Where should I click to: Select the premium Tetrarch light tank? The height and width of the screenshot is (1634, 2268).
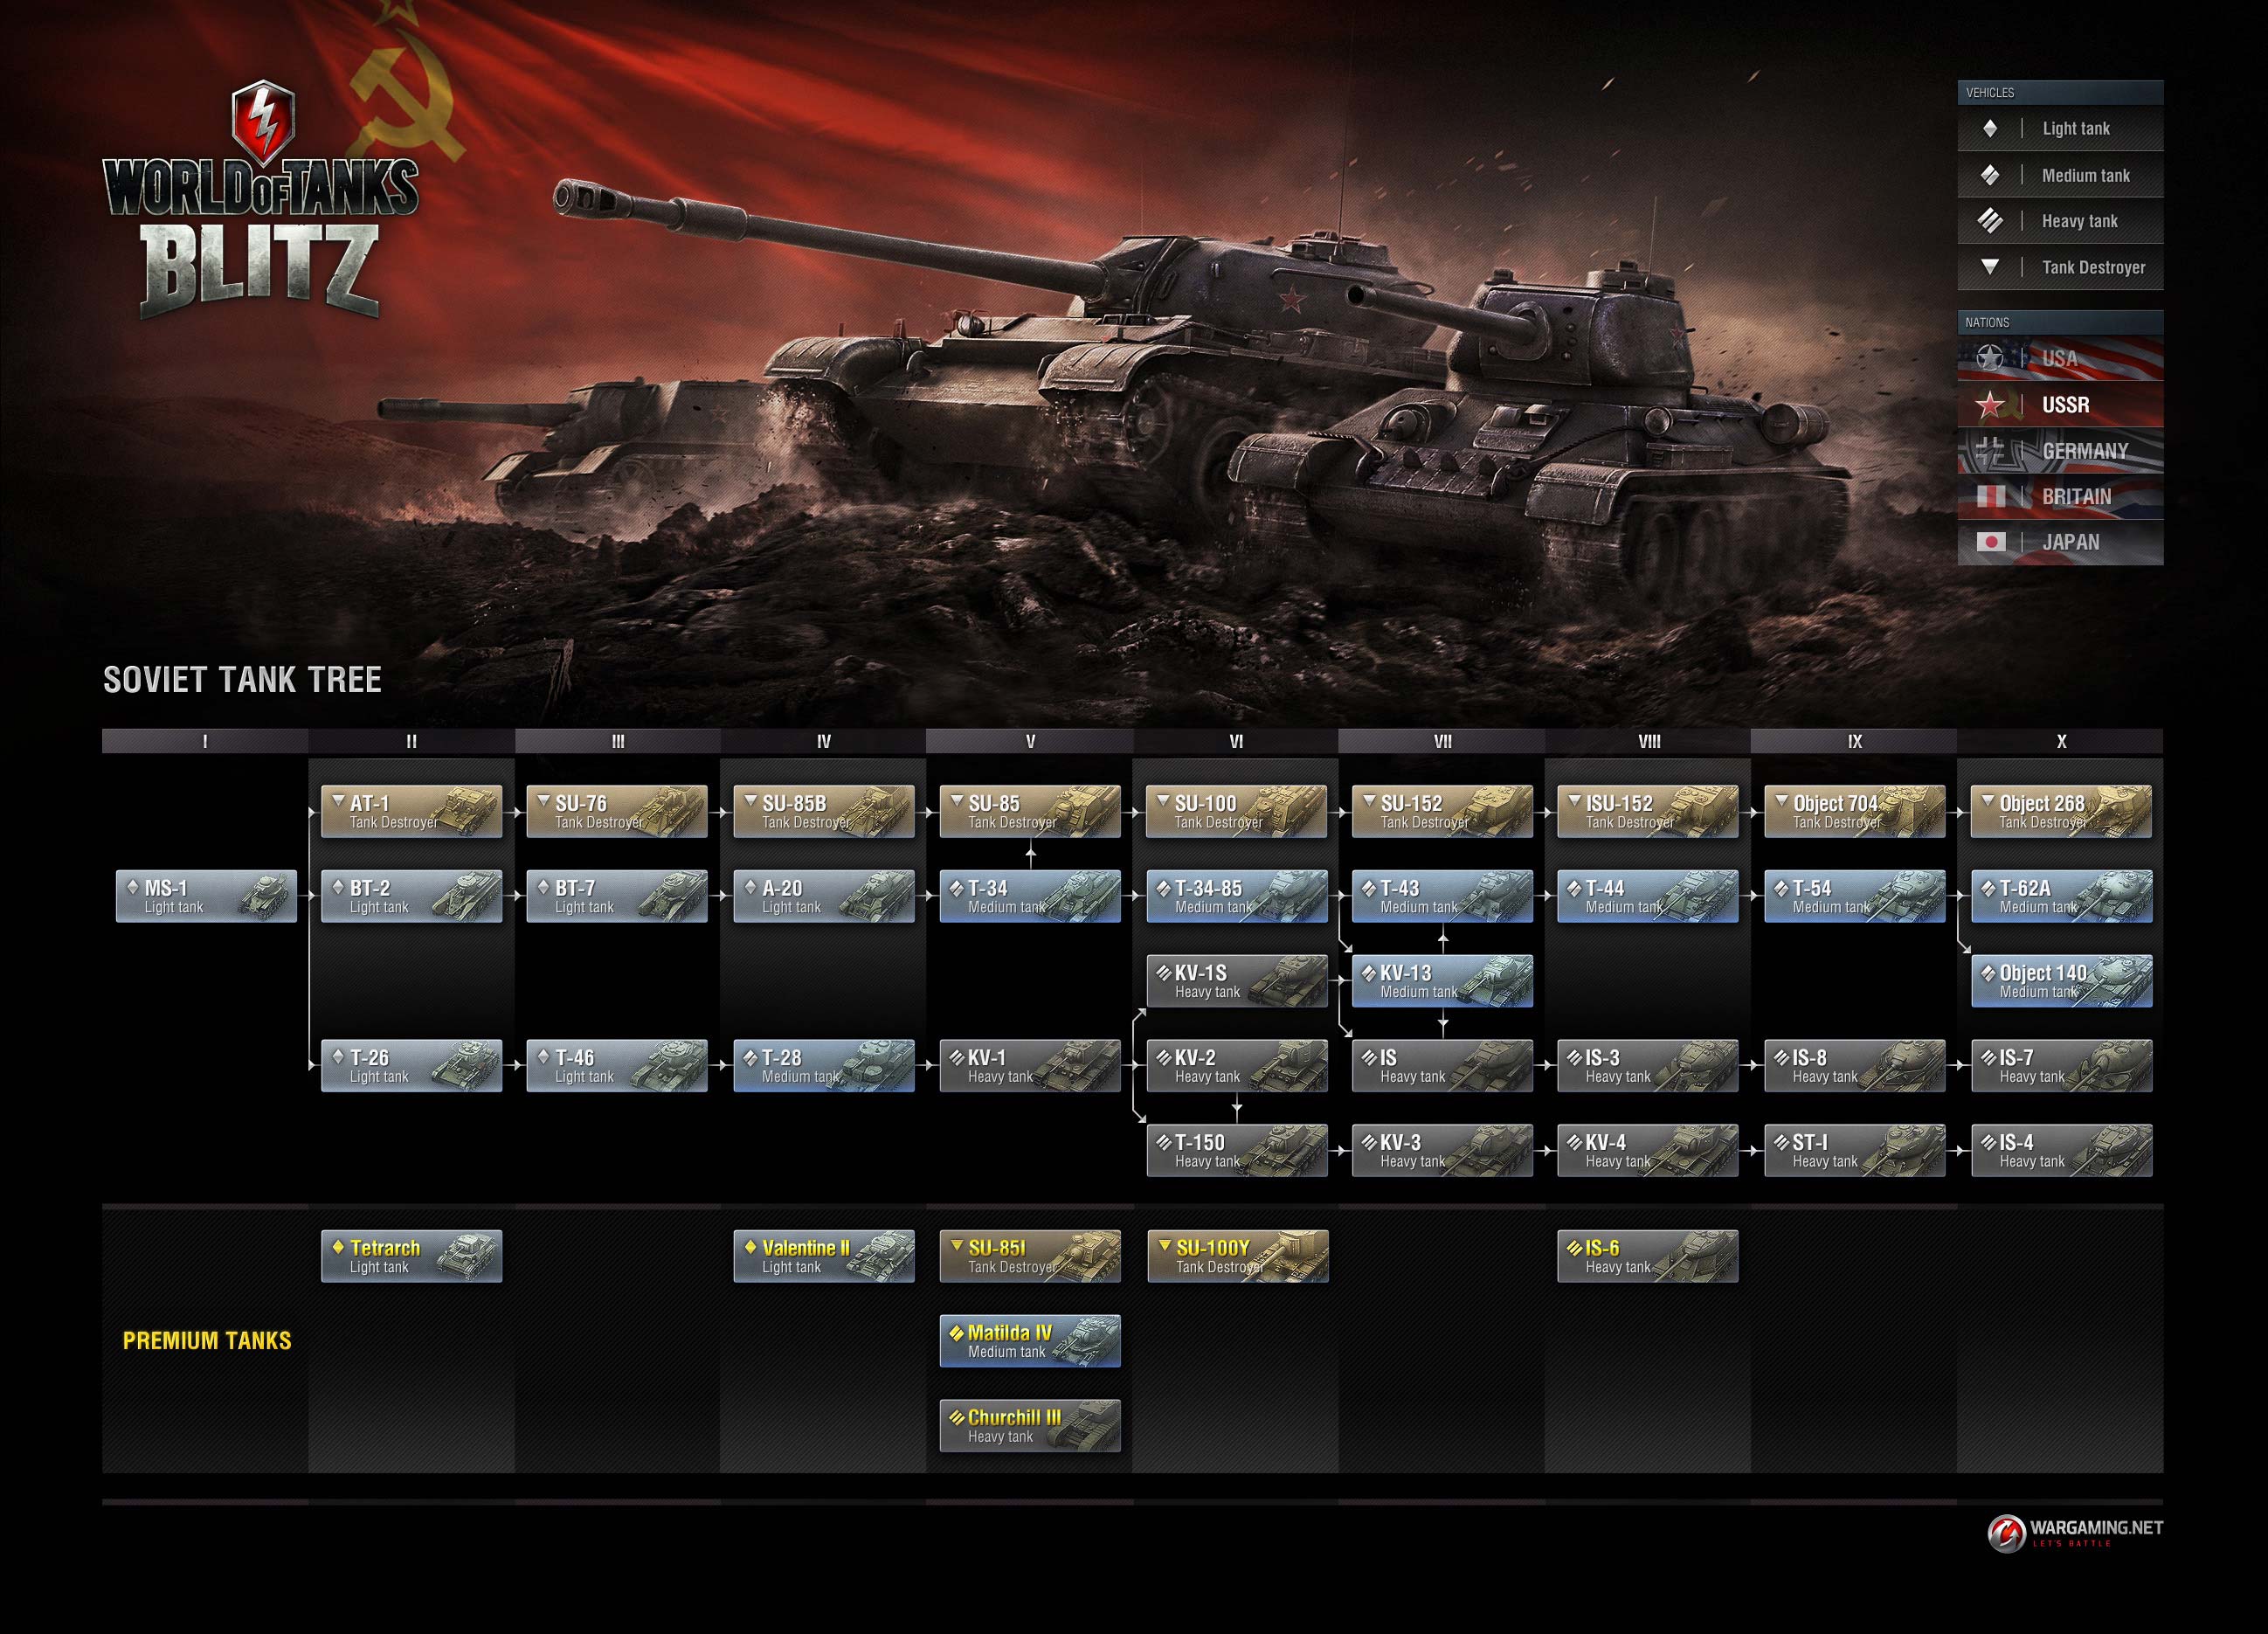pyautogui.click(x=411, y=1256)
